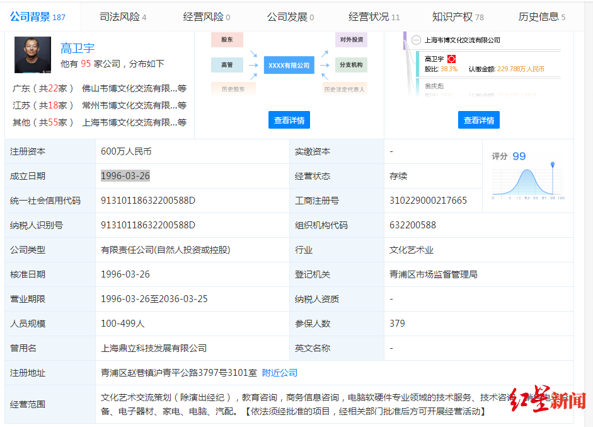This screenshot has width=593, height=427.
Task: Click 查看详情 under the shareholder structure
Action: [479, 120]
